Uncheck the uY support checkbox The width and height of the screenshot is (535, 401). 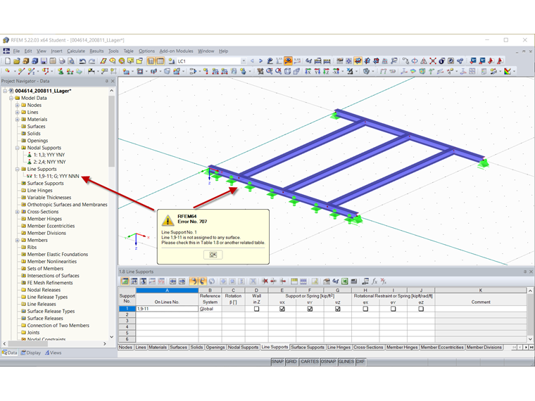click(310, 309)
